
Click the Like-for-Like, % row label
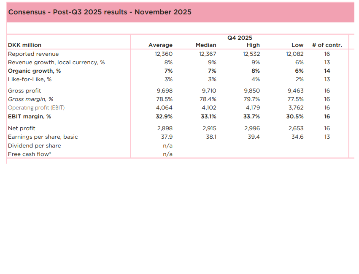(30, 79)
